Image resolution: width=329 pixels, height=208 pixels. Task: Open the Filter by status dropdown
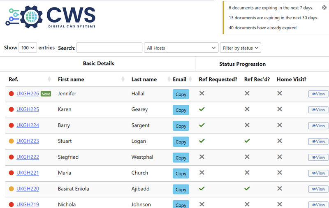pyautogui.click(x=241, y=48)
